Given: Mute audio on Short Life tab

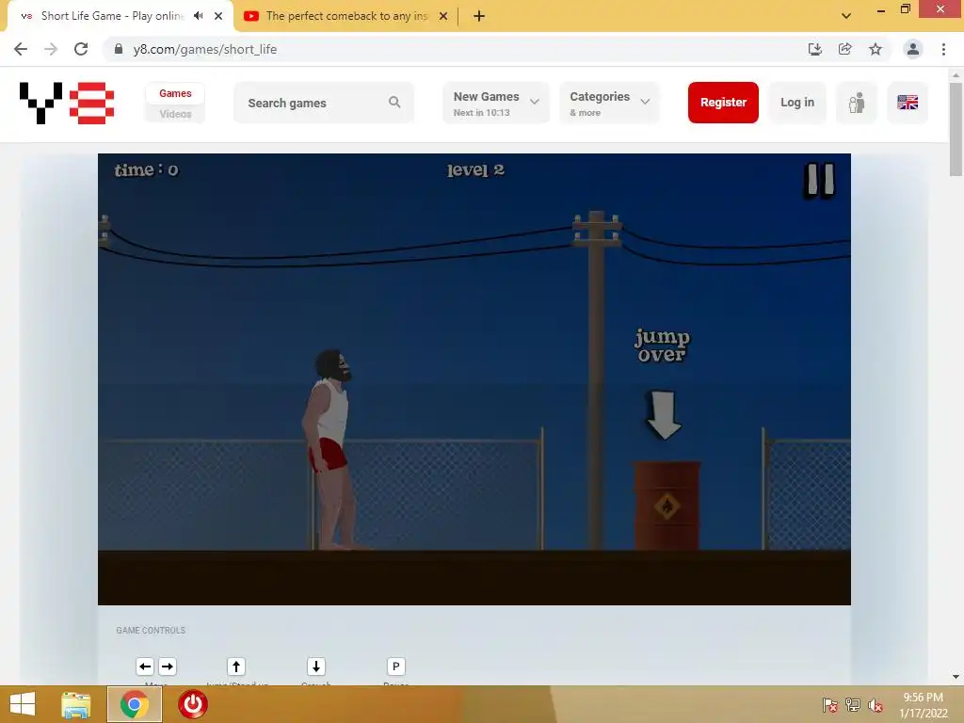Looking at the screenshot, I should point(198,16).
